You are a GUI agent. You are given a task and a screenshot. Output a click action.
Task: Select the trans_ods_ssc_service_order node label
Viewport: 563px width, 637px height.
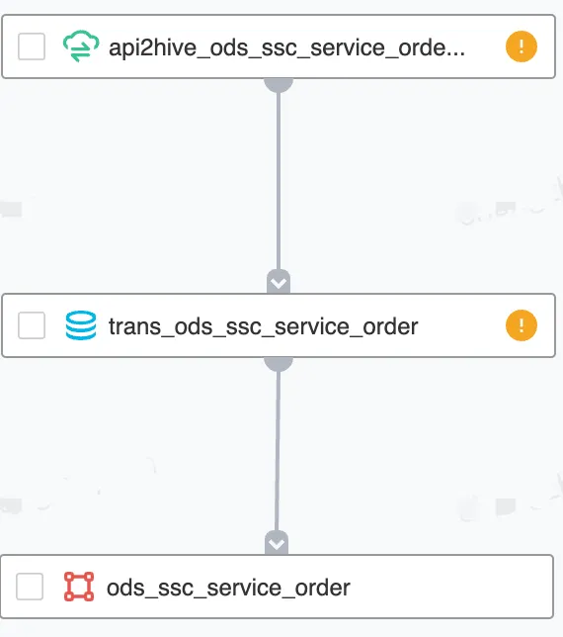tap(264, 326)
